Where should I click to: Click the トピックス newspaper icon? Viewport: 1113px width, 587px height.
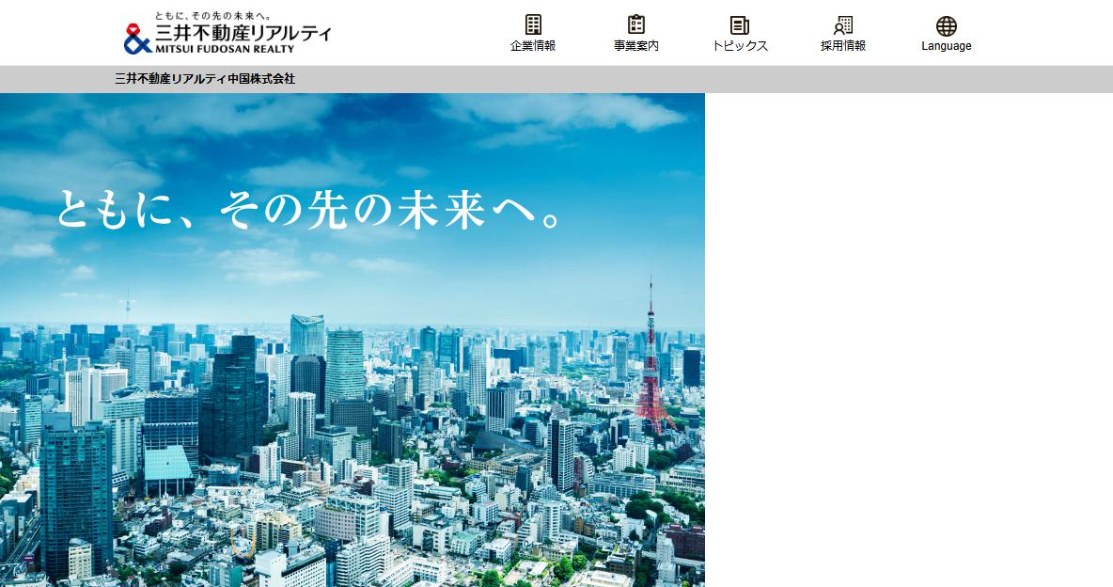click(x=740, y=25)
